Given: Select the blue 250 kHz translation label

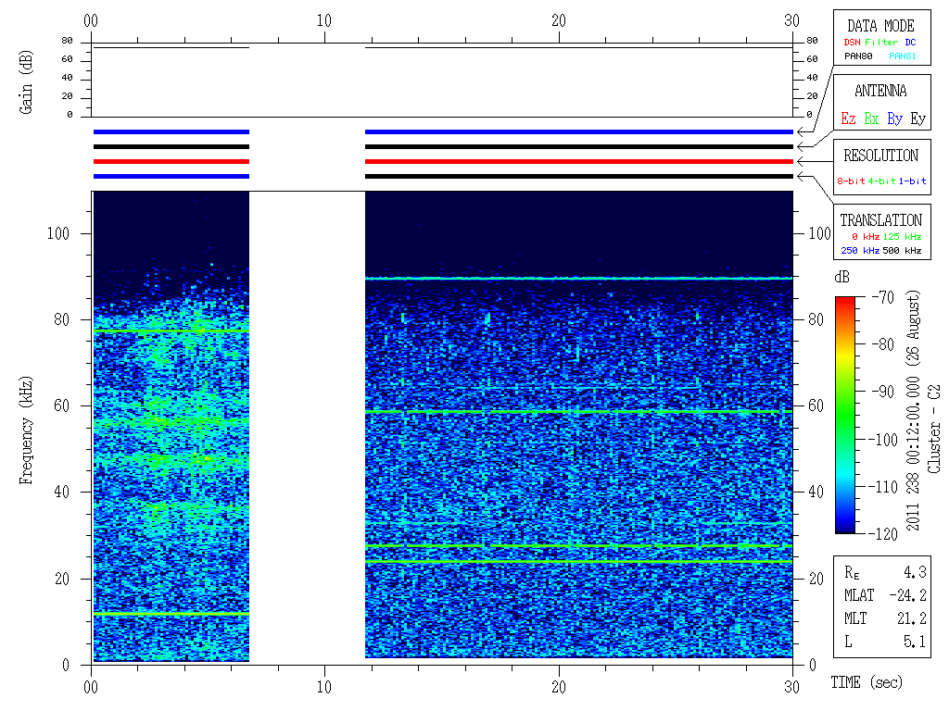Looking at the screenshot, I should [860, 250].
